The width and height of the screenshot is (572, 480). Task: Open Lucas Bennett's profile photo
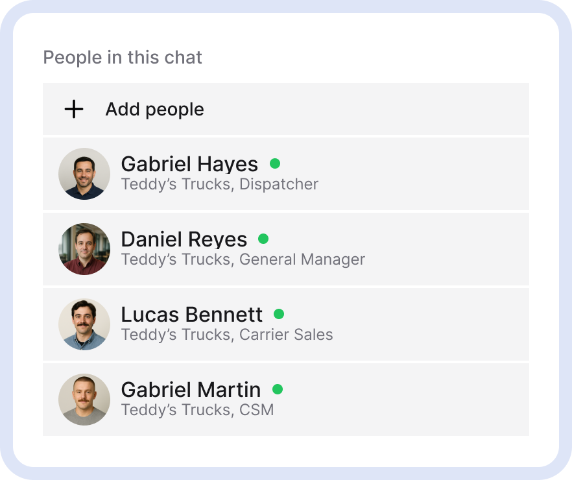point(84,324)
